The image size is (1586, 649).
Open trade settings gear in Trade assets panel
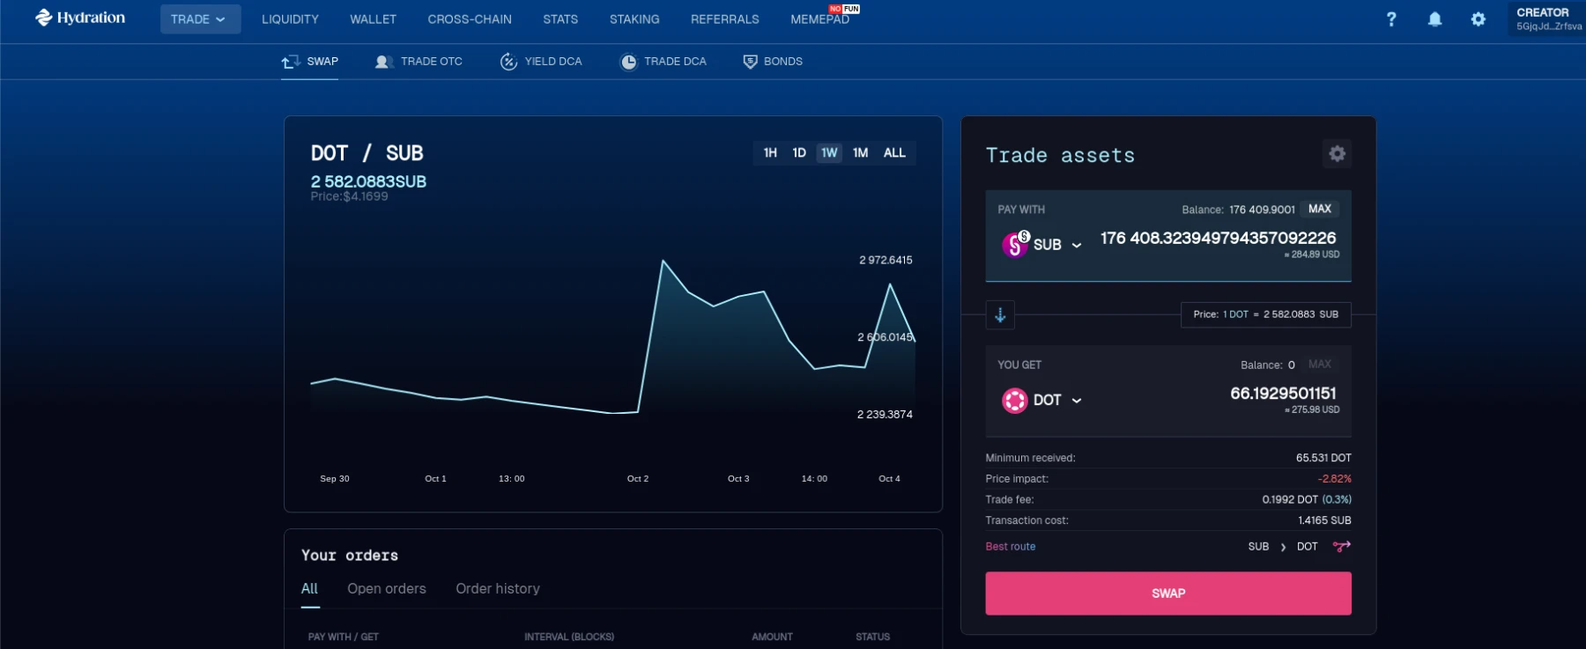[x=1337, y=154]
